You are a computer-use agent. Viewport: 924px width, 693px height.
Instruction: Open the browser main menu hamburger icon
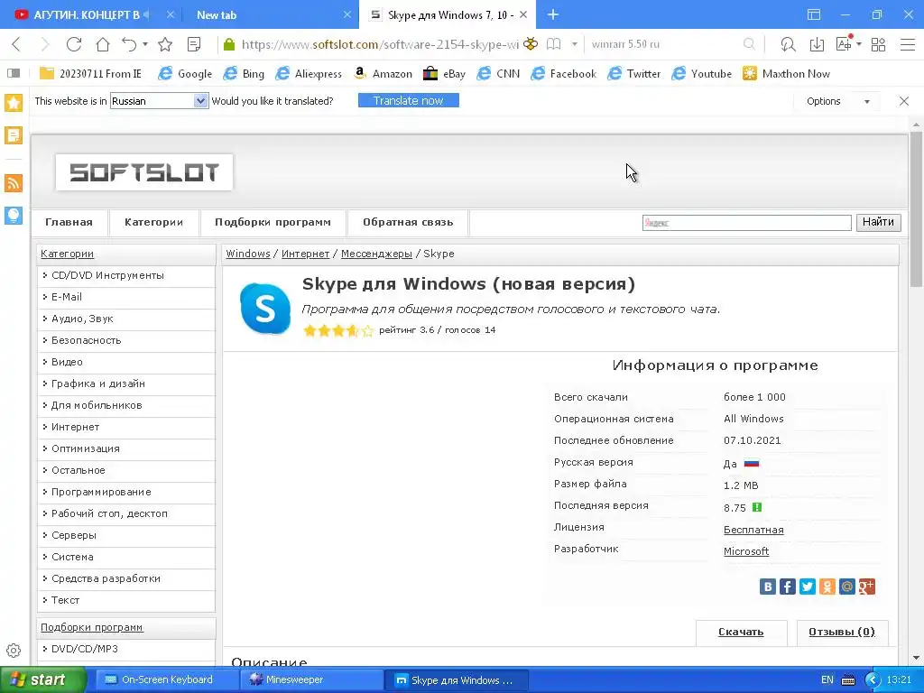(x=908, y=44)
